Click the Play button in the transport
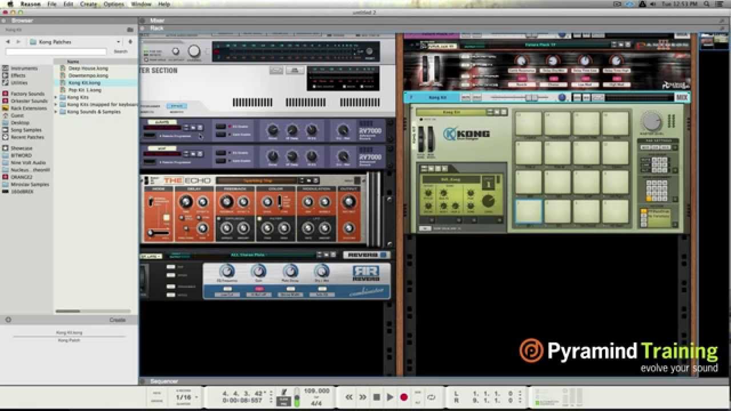Image resolution: width=731 pixels, height=411 pixels. [390, 397]
